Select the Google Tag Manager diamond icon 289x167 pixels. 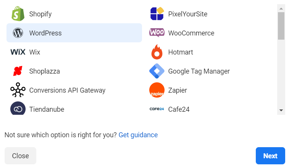pos(157,71)
